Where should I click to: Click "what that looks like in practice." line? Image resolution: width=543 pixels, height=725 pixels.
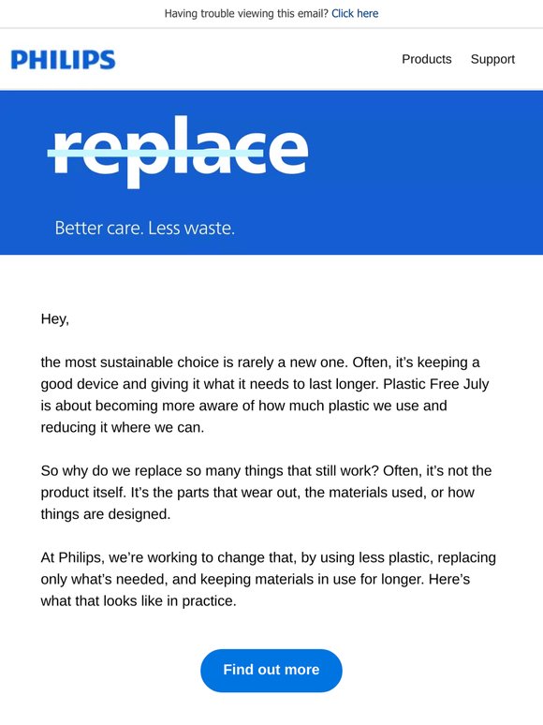click(x=139, y=601)
